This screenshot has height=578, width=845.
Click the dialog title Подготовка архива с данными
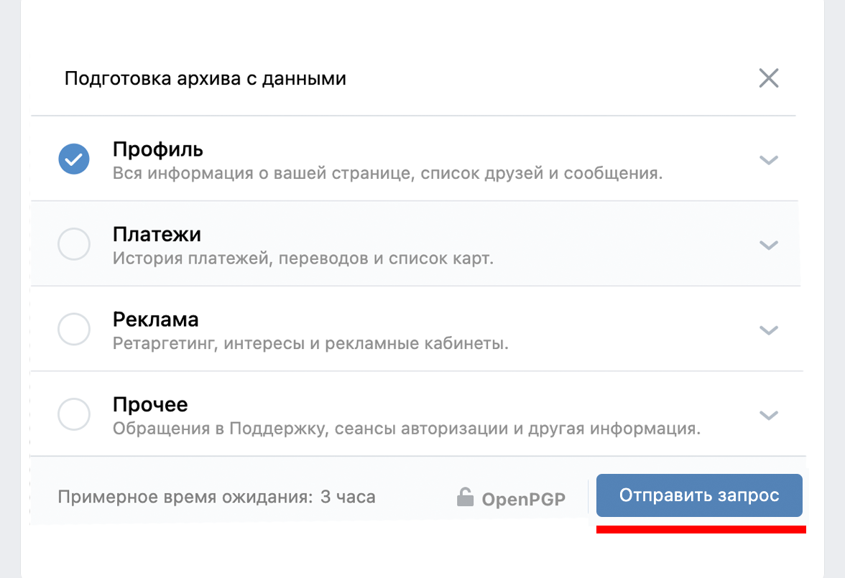(x=206, y=78)
